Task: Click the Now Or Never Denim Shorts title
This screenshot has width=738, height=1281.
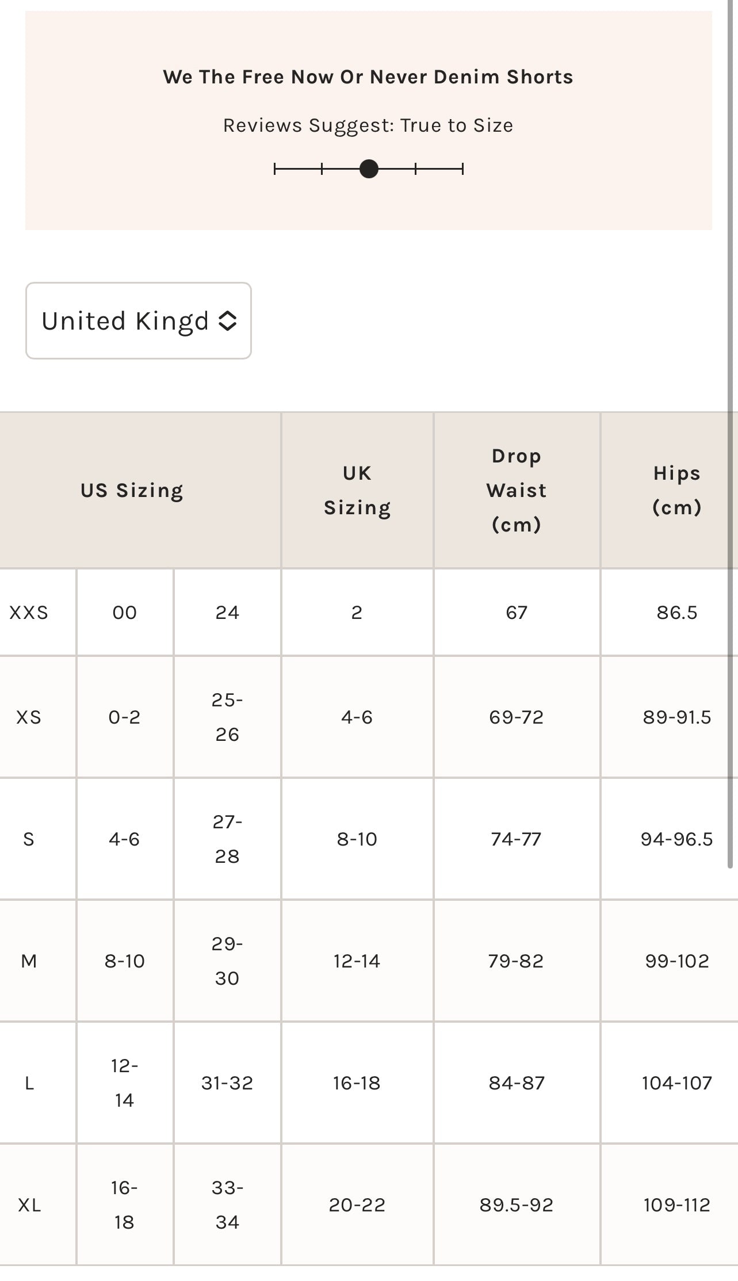Action: 368,77
